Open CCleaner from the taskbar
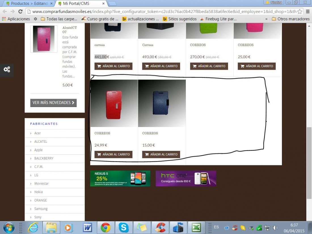This screenshot has height=234, width=312. [160, 228]
